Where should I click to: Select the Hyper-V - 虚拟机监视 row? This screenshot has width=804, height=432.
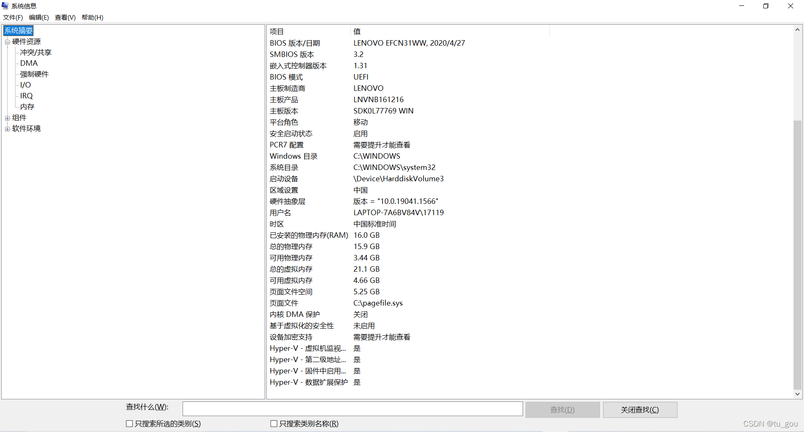(408, 348)
